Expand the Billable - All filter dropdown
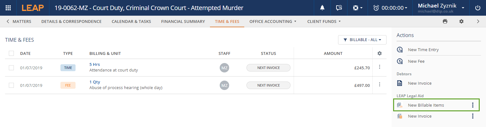Viewport: 486px width, 127px height. click(362, 40)
